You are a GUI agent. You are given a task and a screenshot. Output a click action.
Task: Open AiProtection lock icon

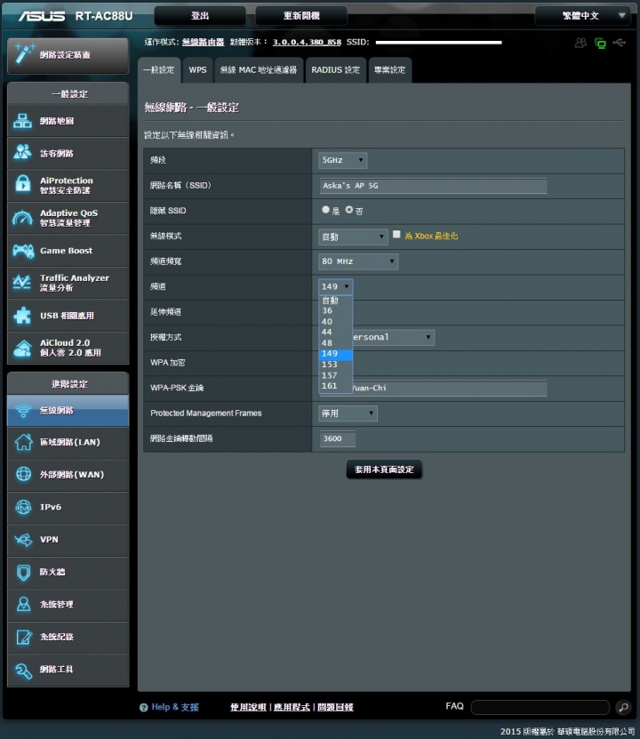[x=22, y=185]
